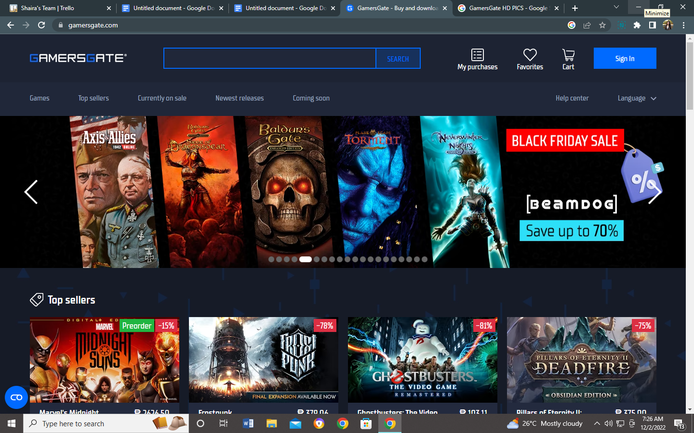
Task: Open File Explorer from taskbar
Action: pos(272,423)
